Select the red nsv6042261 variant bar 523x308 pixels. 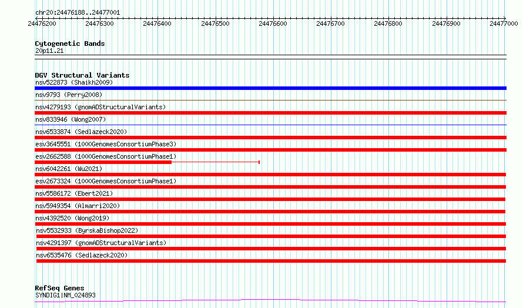click(270, 175)
